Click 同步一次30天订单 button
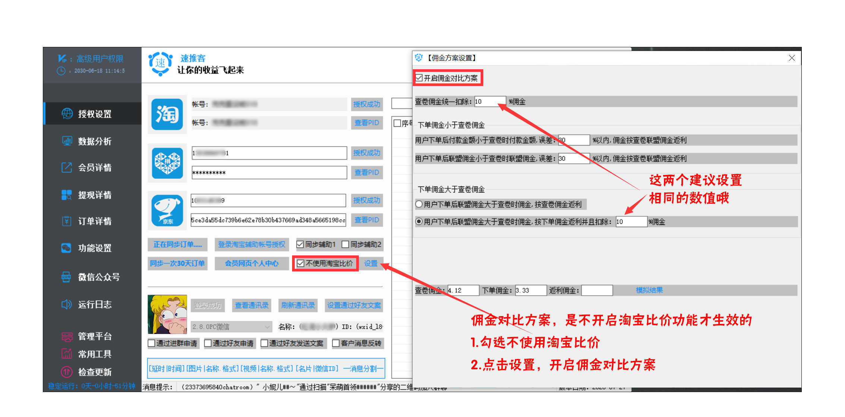 pyautogui.click(x=178, y=264)
